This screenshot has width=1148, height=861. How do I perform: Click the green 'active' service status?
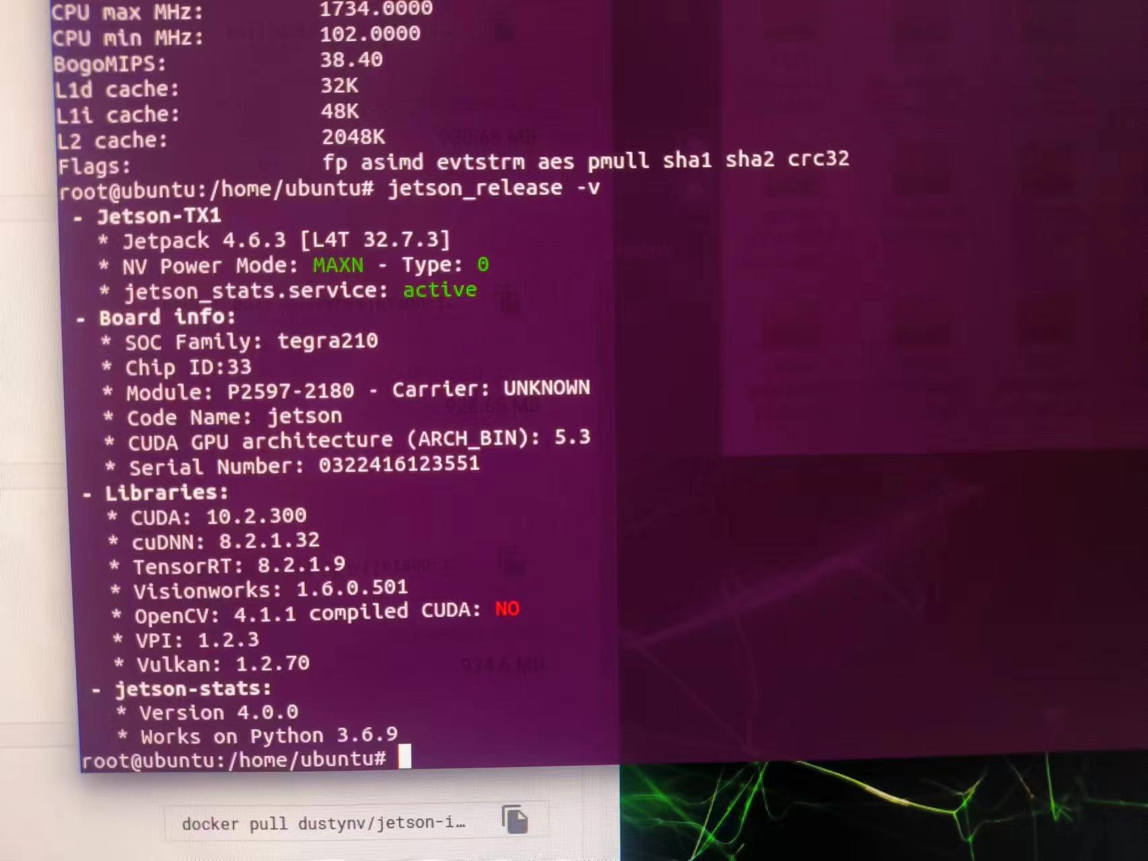click(x=440, y=290)
